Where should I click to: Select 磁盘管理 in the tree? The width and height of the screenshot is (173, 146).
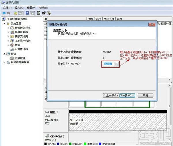click(20, 58)
